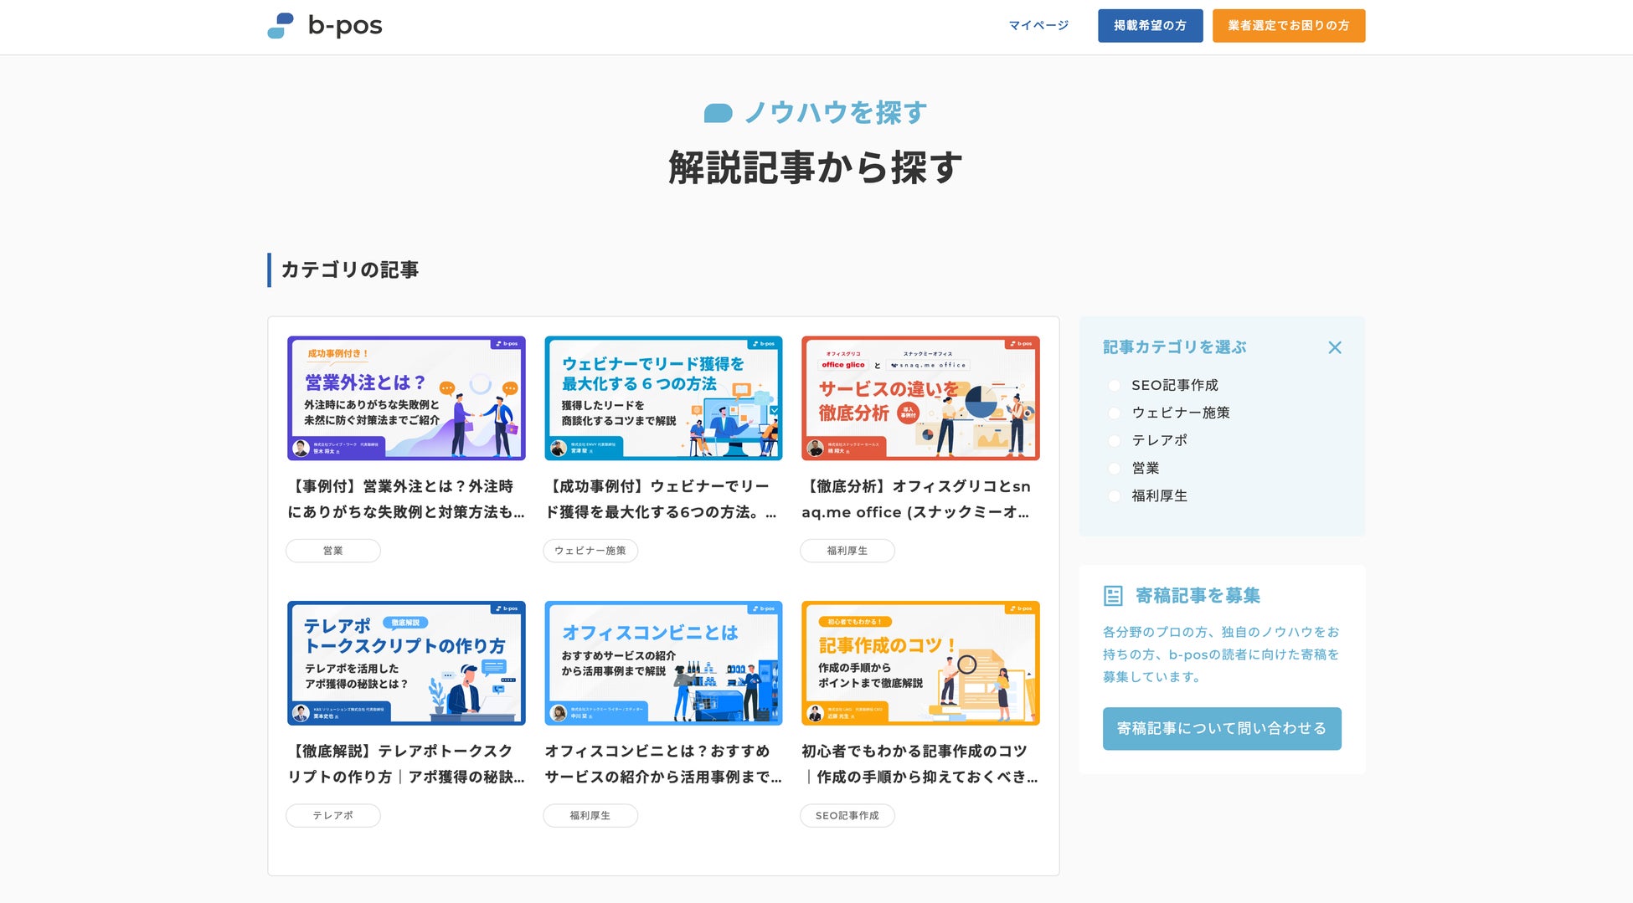Screen dimensions: 1633x903
Task: Open the サービスの違いを徹底分析 article thumbnail
Action: tap(920, 398)
